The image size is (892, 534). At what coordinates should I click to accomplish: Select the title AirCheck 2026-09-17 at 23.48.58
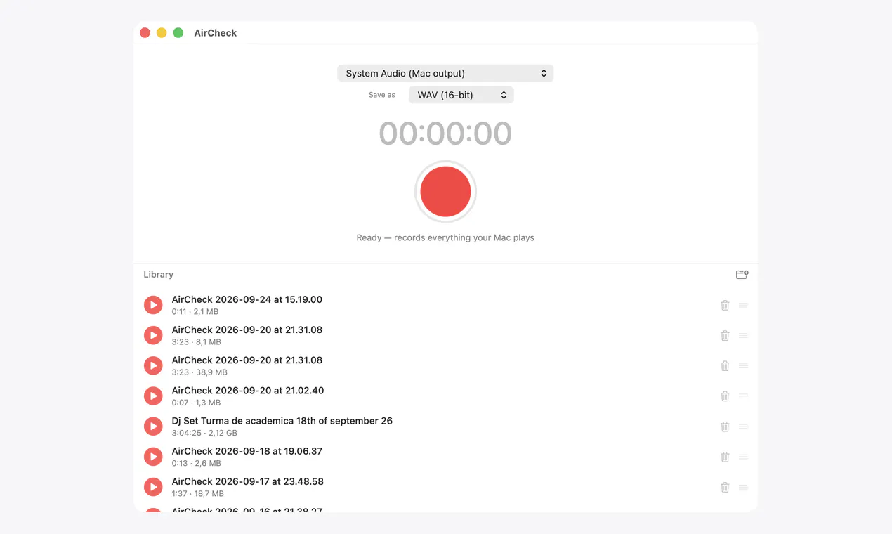248,481
